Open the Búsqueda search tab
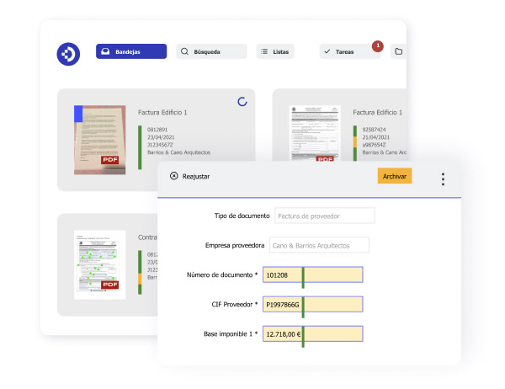Viewport: 505px width, 389px height. click(x=211, y=51)
